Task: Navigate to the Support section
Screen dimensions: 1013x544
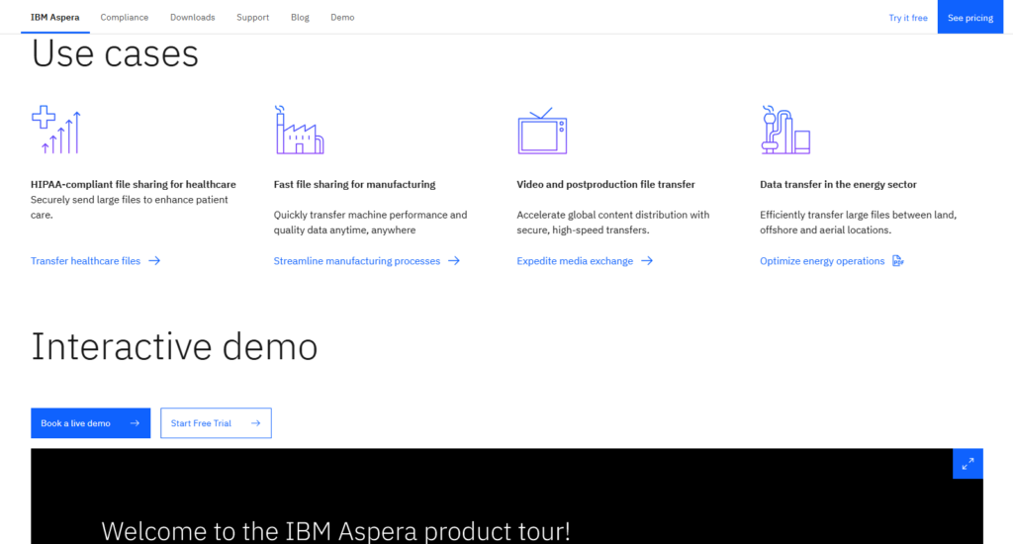Action: (252, 18)
